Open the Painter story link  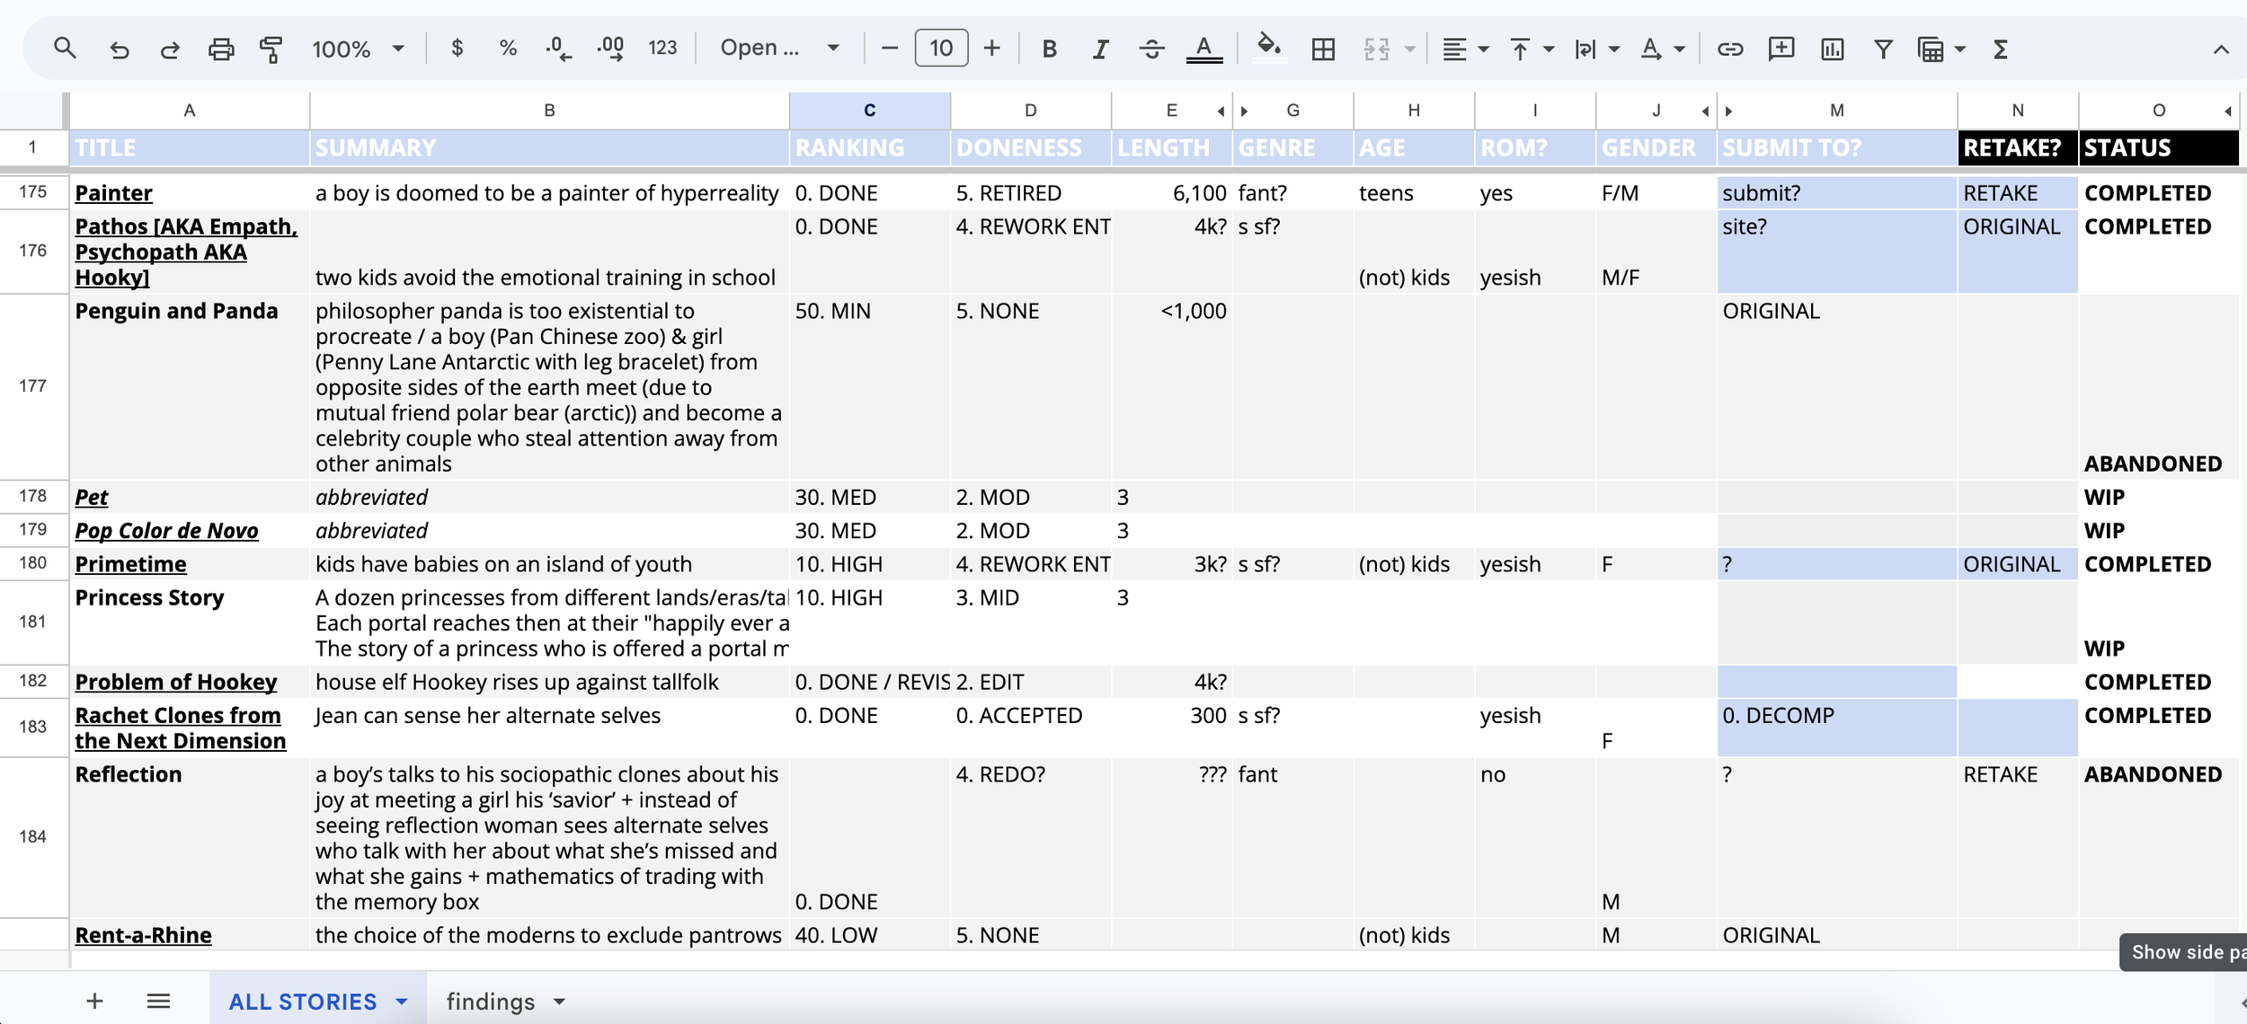coord(114,193)
